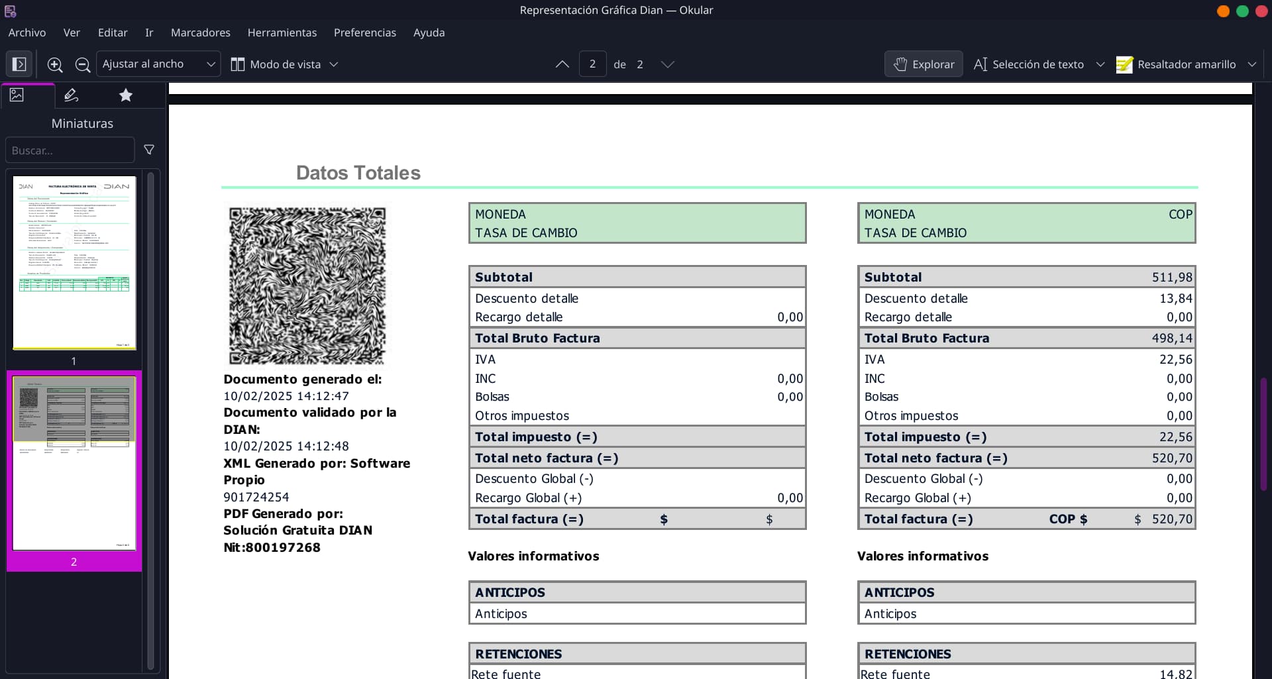Click the zoom in magnifier icon

[x=55, y=64]
